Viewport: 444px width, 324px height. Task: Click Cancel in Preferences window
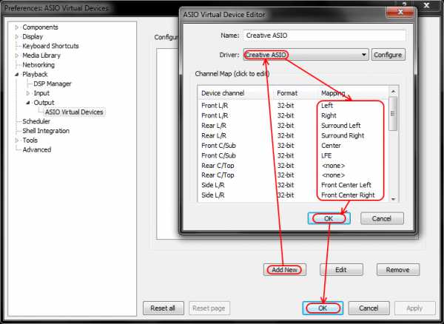(369, 308)
